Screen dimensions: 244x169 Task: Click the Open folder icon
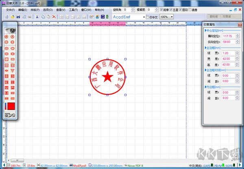pos(13,17)
